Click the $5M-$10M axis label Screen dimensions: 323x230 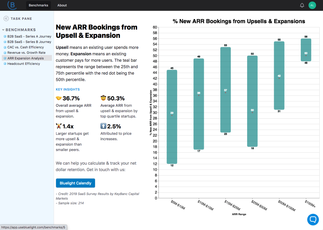[178, 205]
